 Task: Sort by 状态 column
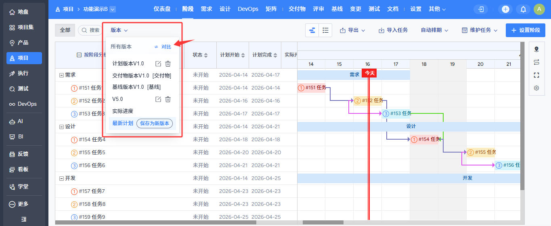pos(200,55)
